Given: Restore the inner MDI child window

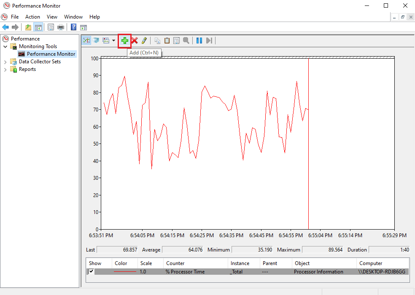Looking at the screenshot, I should (403, 17).
